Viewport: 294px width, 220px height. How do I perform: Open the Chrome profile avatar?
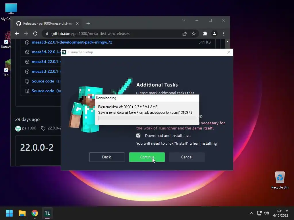[214, 34]
